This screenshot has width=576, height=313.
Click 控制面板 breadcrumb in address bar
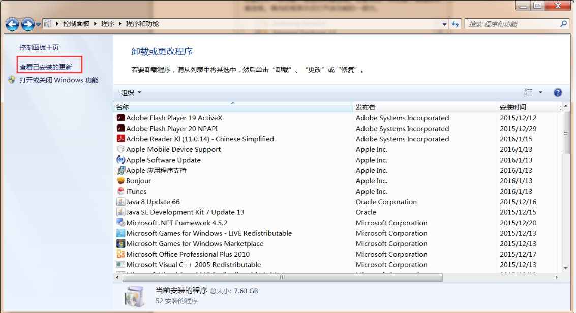(x=76, y=24)
